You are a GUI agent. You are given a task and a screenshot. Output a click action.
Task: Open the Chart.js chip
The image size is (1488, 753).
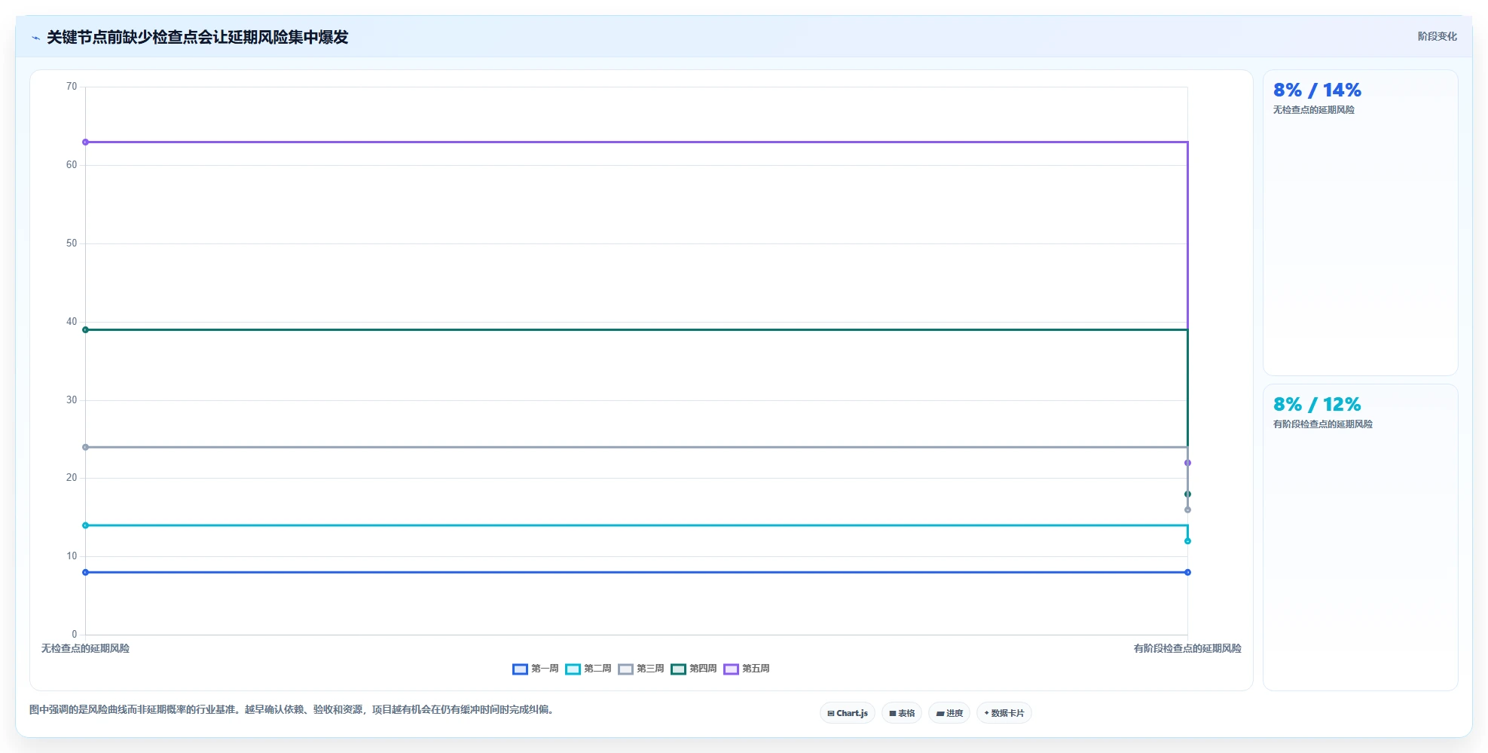(848, 713)
